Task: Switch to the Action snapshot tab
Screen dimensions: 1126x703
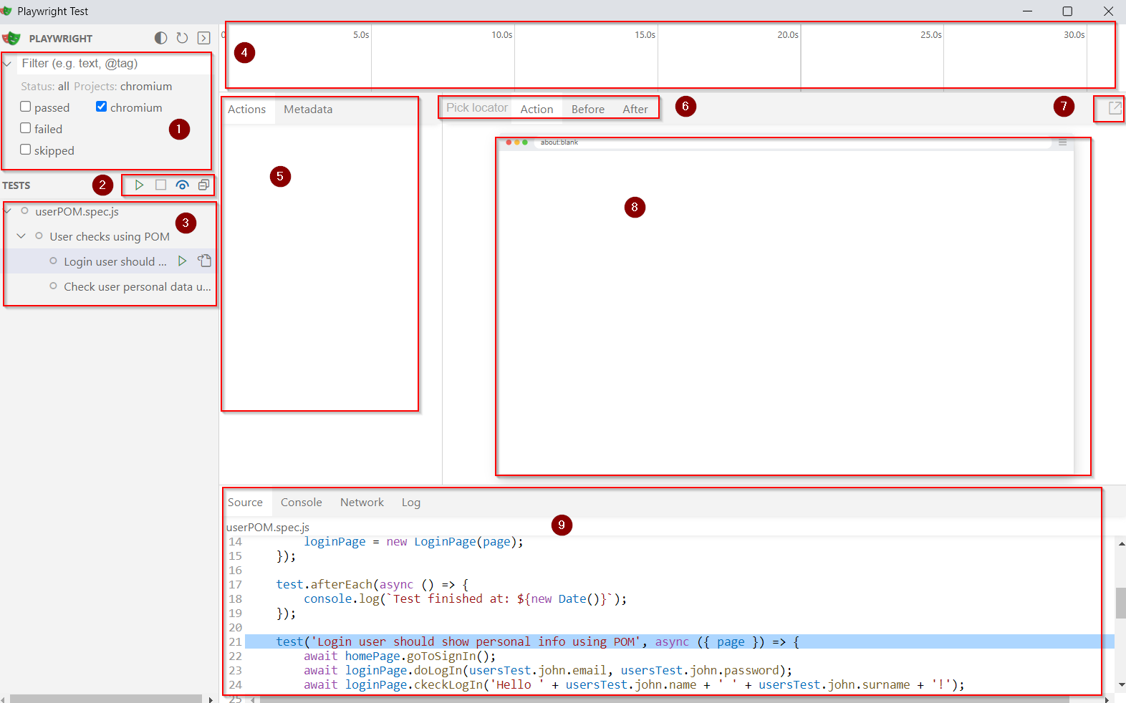Action: (536, 110)
